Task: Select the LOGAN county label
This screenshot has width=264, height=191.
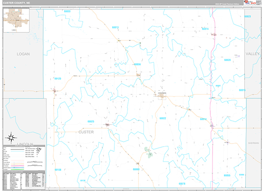Action: click(x=23, y=54)
